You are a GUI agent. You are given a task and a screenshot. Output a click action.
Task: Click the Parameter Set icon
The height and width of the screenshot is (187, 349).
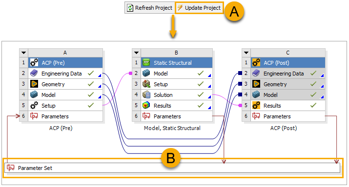click(x=10, y=168)
